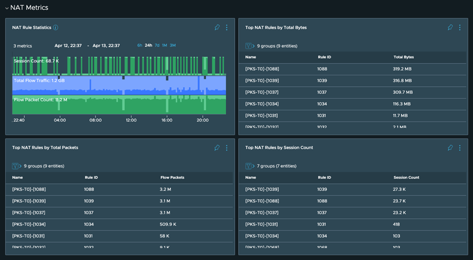This screenshot has width=473, height=260.
Task: Switch chart to 7d time range
Action: (x=157, y=46)
